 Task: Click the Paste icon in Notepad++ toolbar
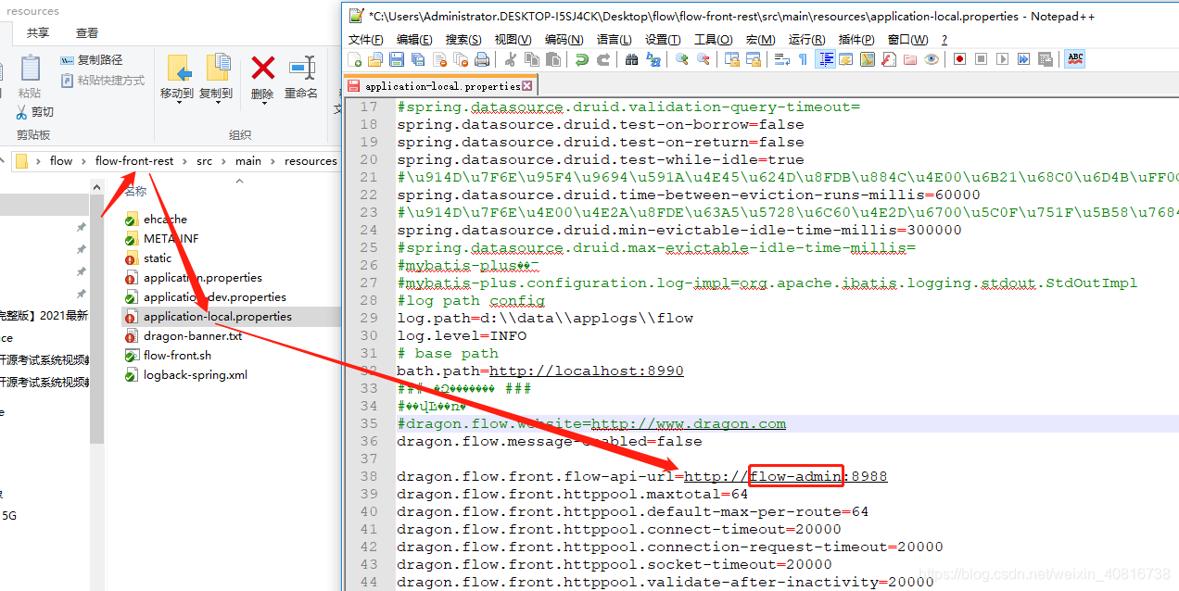pyautogui.click(x=552, y=59)
